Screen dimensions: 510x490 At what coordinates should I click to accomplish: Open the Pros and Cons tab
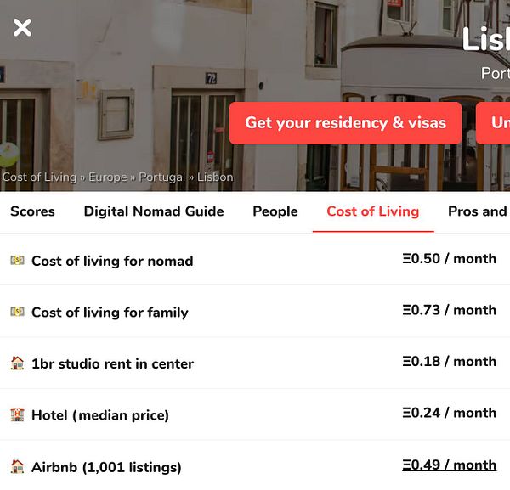(479, 211)
